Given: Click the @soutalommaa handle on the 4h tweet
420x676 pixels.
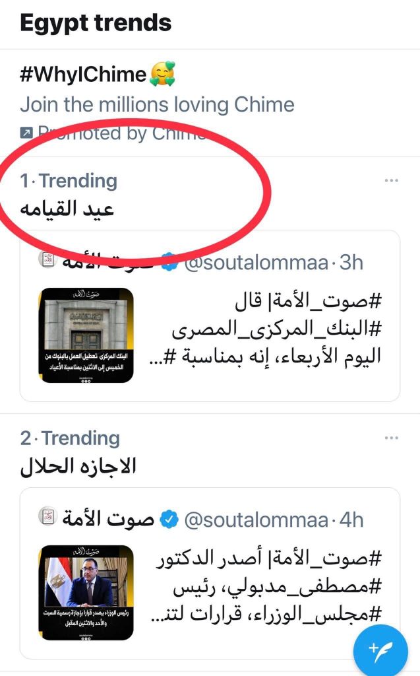Looking at the screenshot, I should coord(256,520).
